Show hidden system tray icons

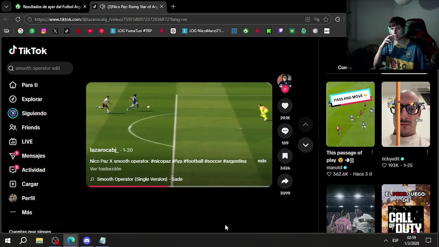click(386, 240)
